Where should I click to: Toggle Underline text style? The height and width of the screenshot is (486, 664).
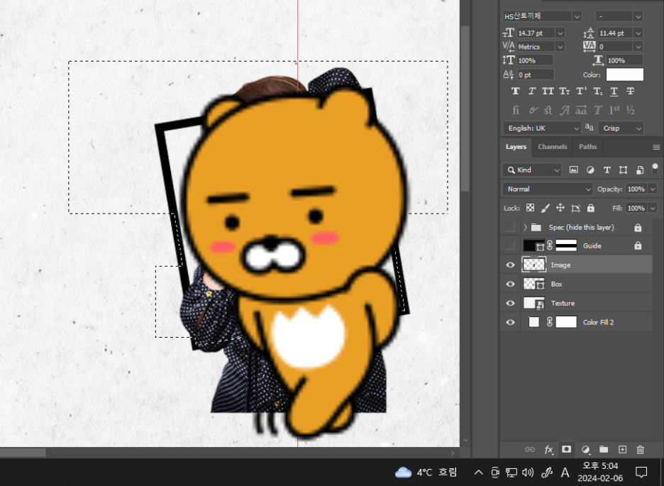coord(614,91)
